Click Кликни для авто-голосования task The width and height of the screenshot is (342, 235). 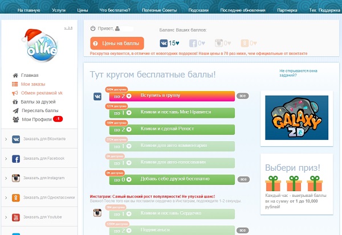(x=172, y=163)
